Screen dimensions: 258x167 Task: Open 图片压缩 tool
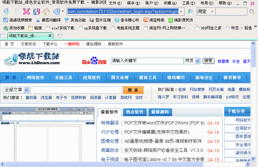(100, 20)
